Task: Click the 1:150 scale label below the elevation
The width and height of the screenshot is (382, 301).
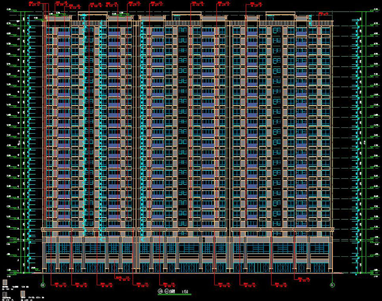Action: 185,292
